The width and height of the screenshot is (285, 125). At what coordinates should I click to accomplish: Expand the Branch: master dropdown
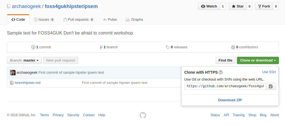[24, 60]
